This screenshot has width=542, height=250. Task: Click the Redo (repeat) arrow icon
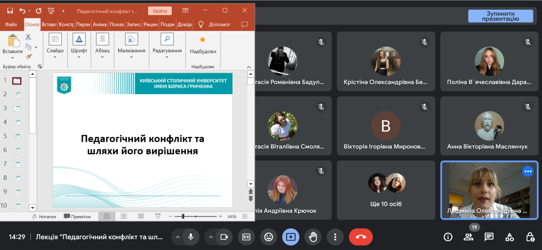(x=38, y=11)
